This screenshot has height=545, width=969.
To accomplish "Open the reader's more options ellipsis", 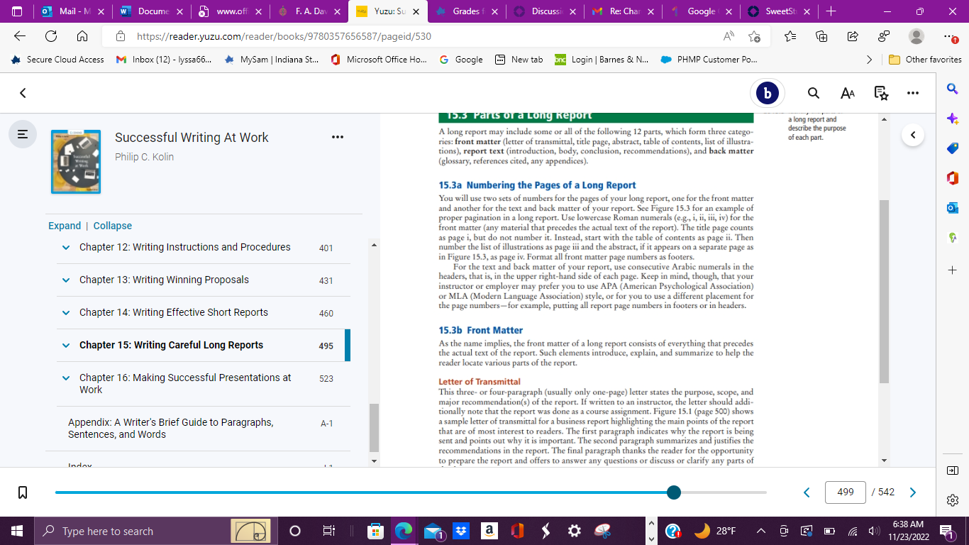I will coord(913,93).
